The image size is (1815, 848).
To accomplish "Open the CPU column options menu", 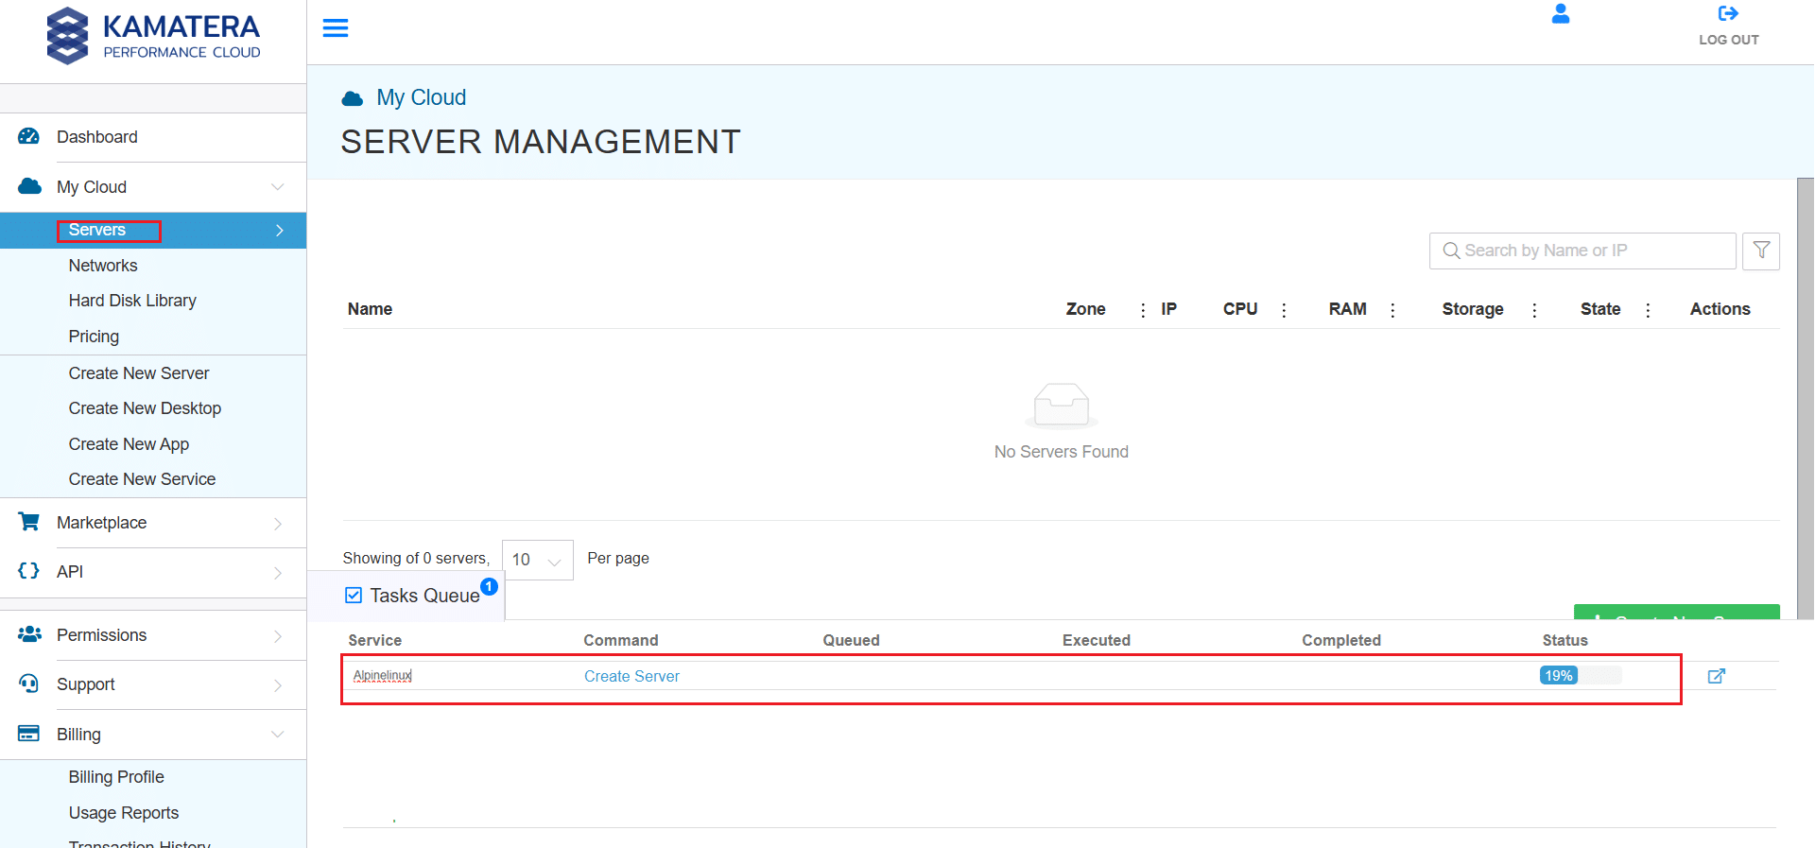I will pyautogui.click(x=1284, y=310).
